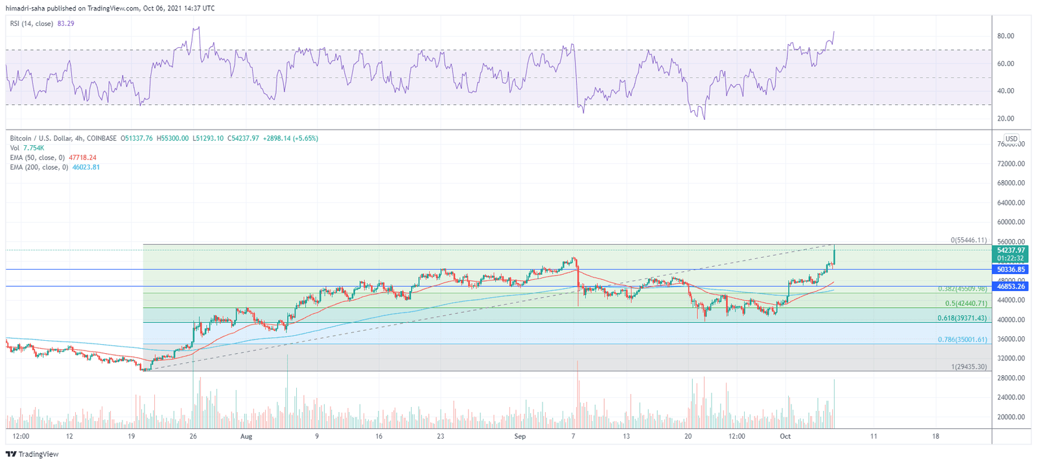This screenshot has width=1037, height=464.
Task: Click the Fibonacci label 0.5(42440.71)
Action: [x=966, y=303]
